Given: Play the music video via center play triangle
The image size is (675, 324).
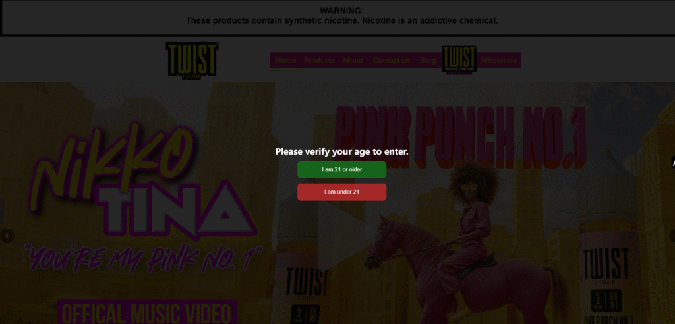Looking at the screenshot, I should 340,234.
